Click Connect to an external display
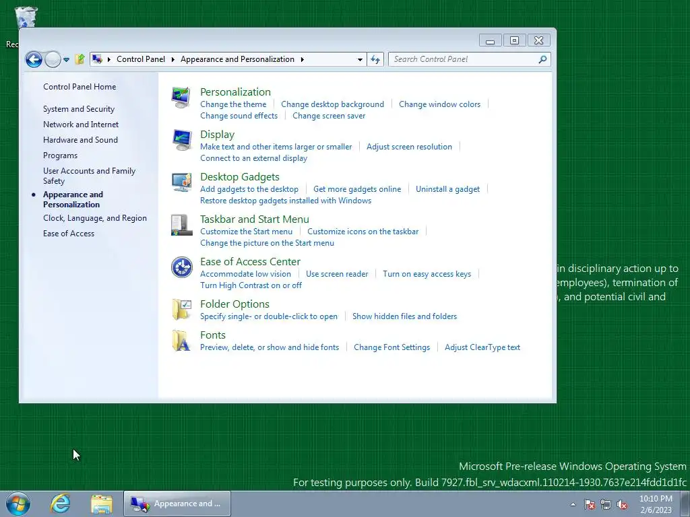The height and width of the screenshot is (517, 690). [254, 158]
